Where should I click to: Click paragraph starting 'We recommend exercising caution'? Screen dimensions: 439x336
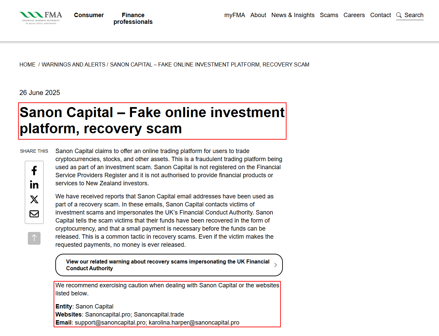pyautogui.click(x=167, y=289)
